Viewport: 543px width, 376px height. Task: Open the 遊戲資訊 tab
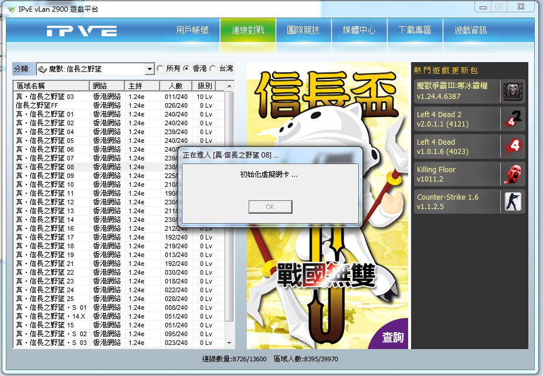(x=471, y=30)
